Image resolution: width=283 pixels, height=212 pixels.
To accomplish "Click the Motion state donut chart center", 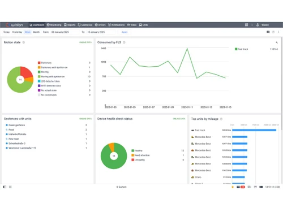I will [20, 80].
